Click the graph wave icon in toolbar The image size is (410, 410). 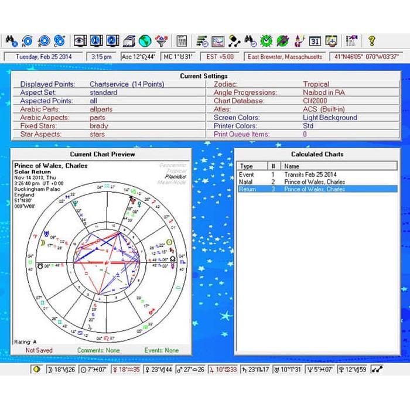click(x=218, y=41)
